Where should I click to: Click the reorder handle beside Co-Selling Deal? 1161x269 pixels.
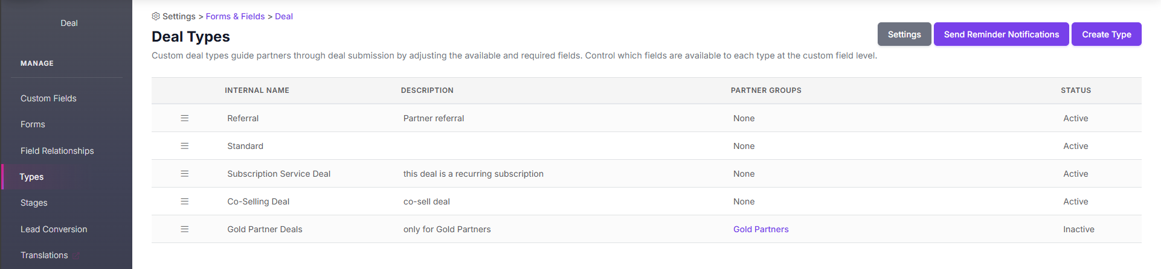point(185,201)
